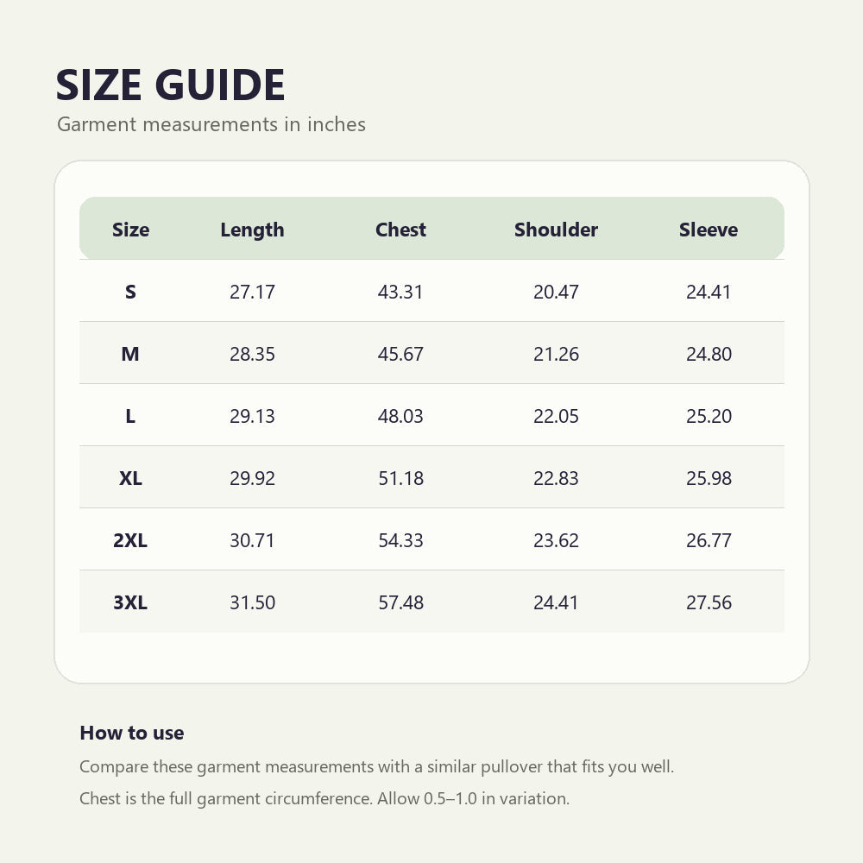This screenshot has height=863, width=863.
Task: Click the sleeve value in the S row
Action: coord(709,292)
